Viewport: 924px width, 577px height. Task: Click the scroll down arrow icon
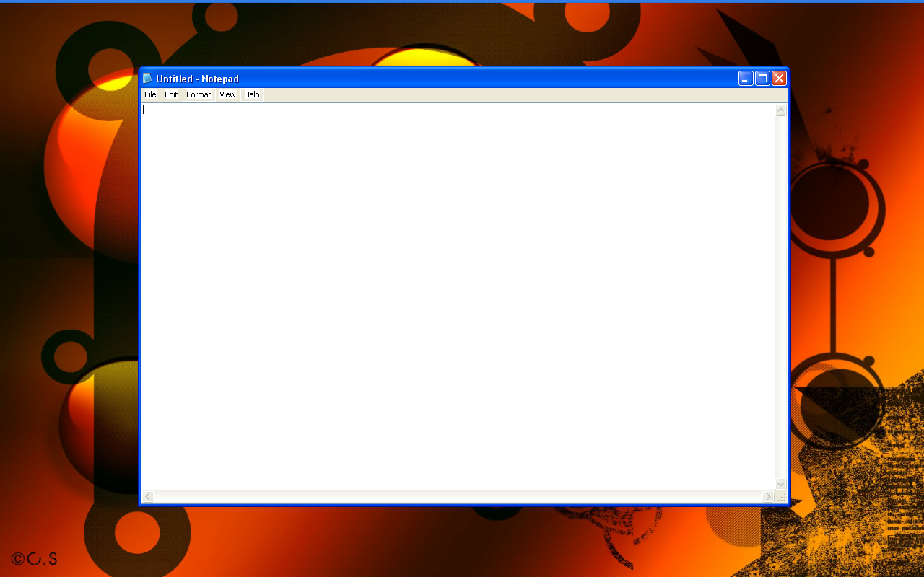click(x=780, y=483)
